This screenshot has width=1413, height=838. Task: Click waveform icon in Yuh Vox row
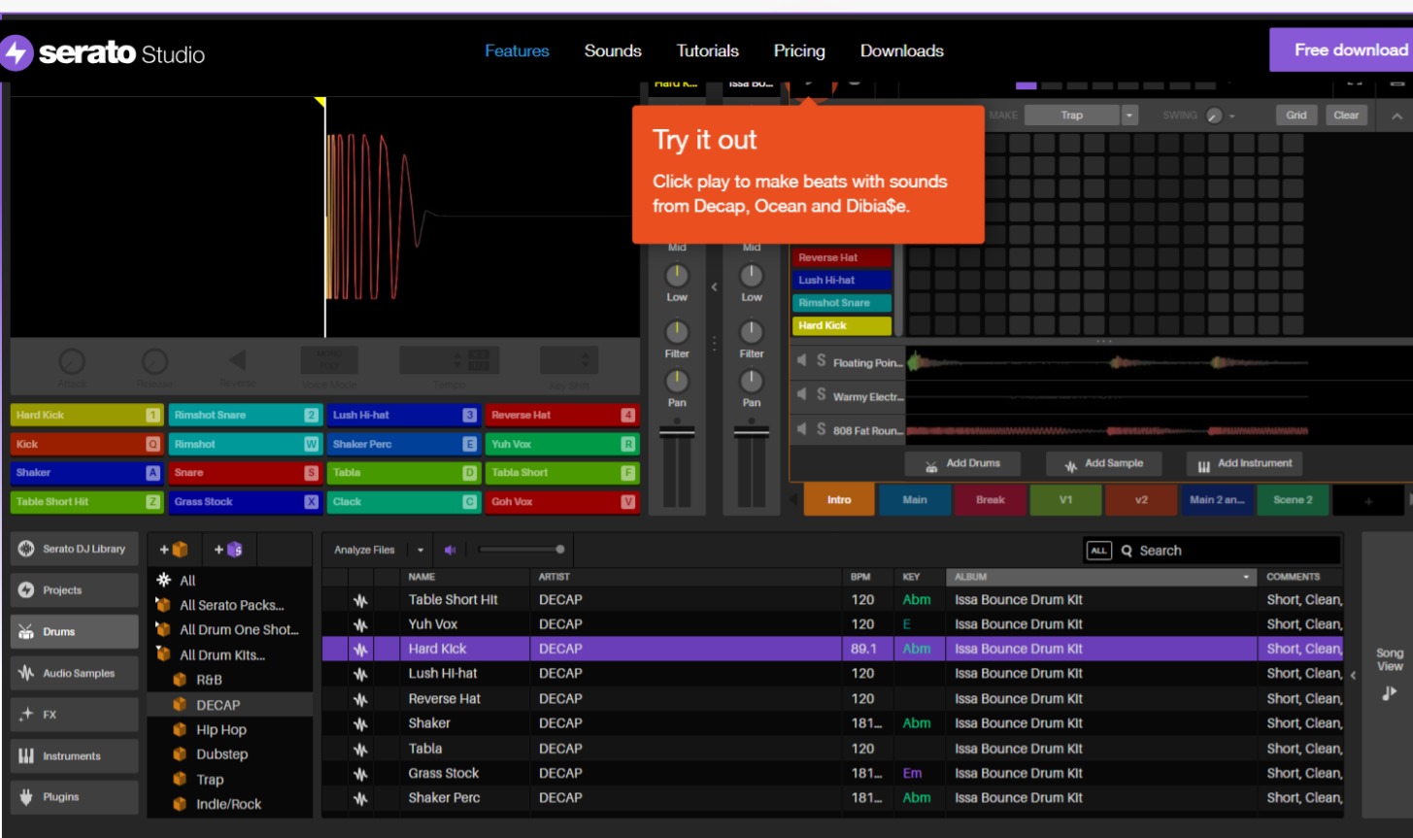[x=360, y=624]
